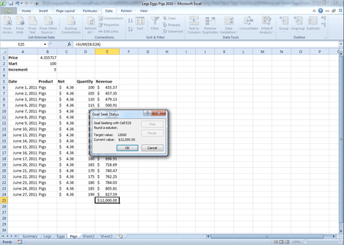This screenshot has height=245, width=344.
Task: Sort A to Z ascending
Action: point(130,20)
